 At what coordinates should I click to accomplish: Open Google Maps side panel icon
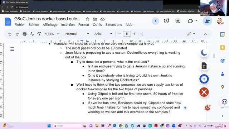223,87
